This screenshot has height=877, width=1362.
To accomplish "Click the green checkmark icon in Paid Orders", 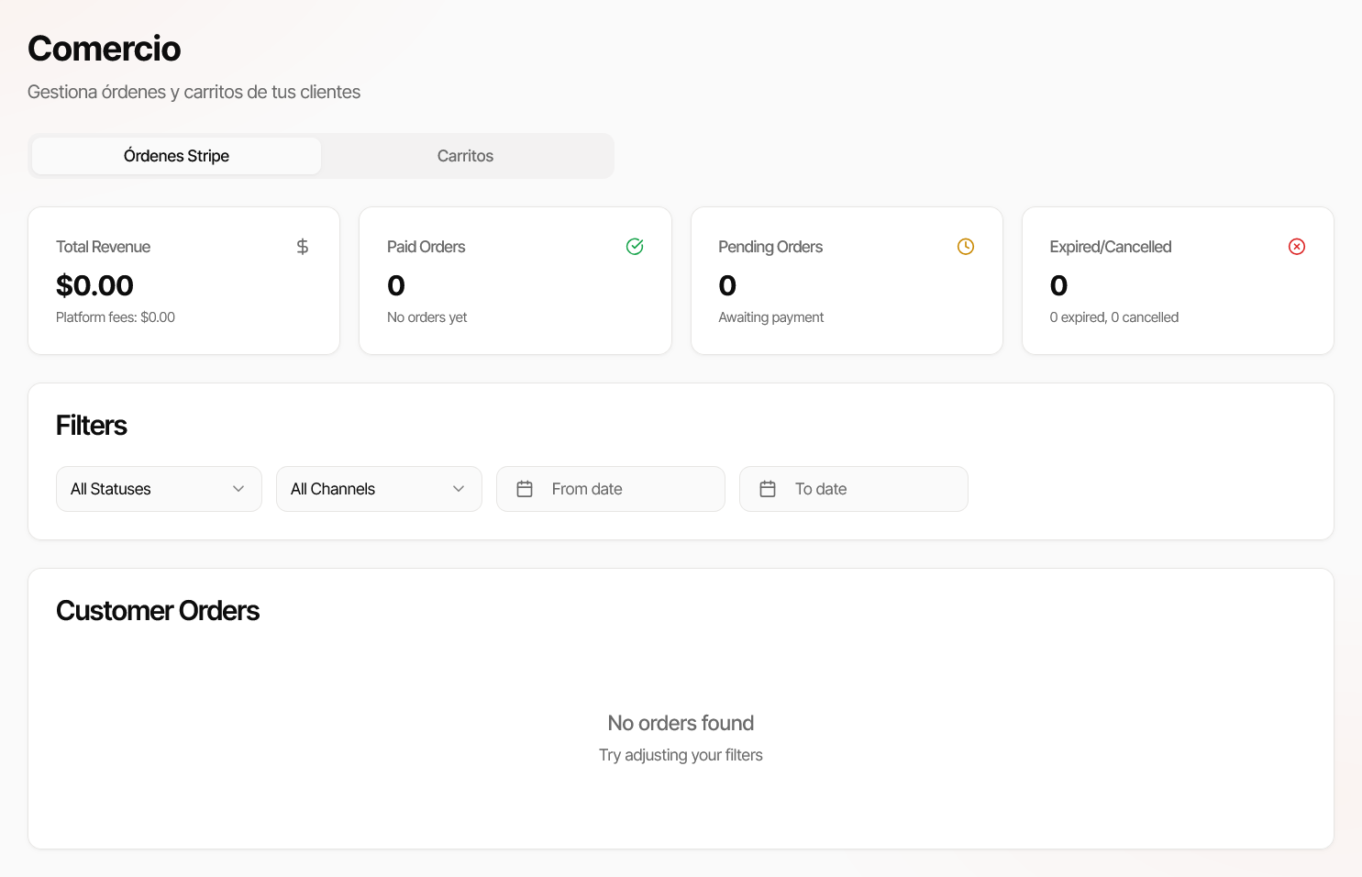I will click(635, 247).
